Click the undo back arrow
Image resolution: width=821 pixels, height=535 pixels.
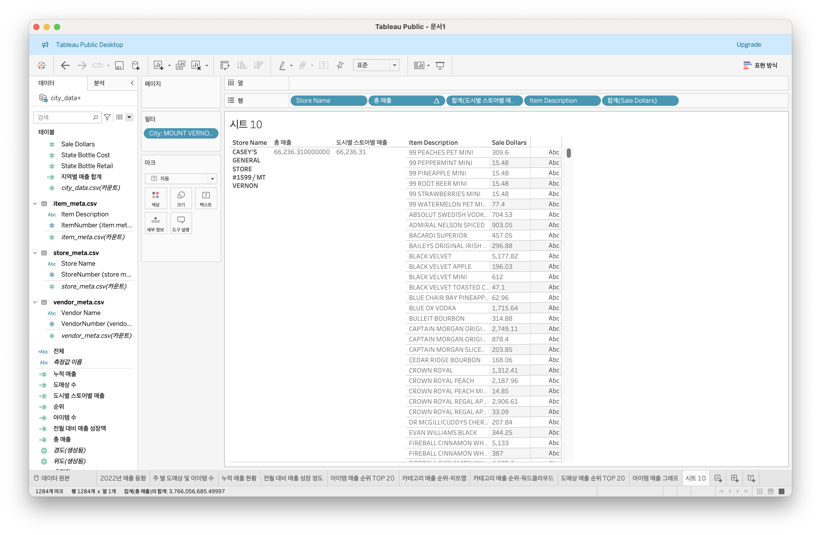65,65
